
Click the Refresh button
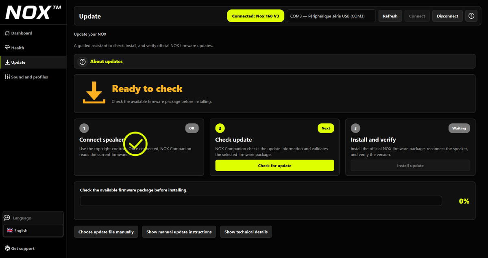(390, 16)
